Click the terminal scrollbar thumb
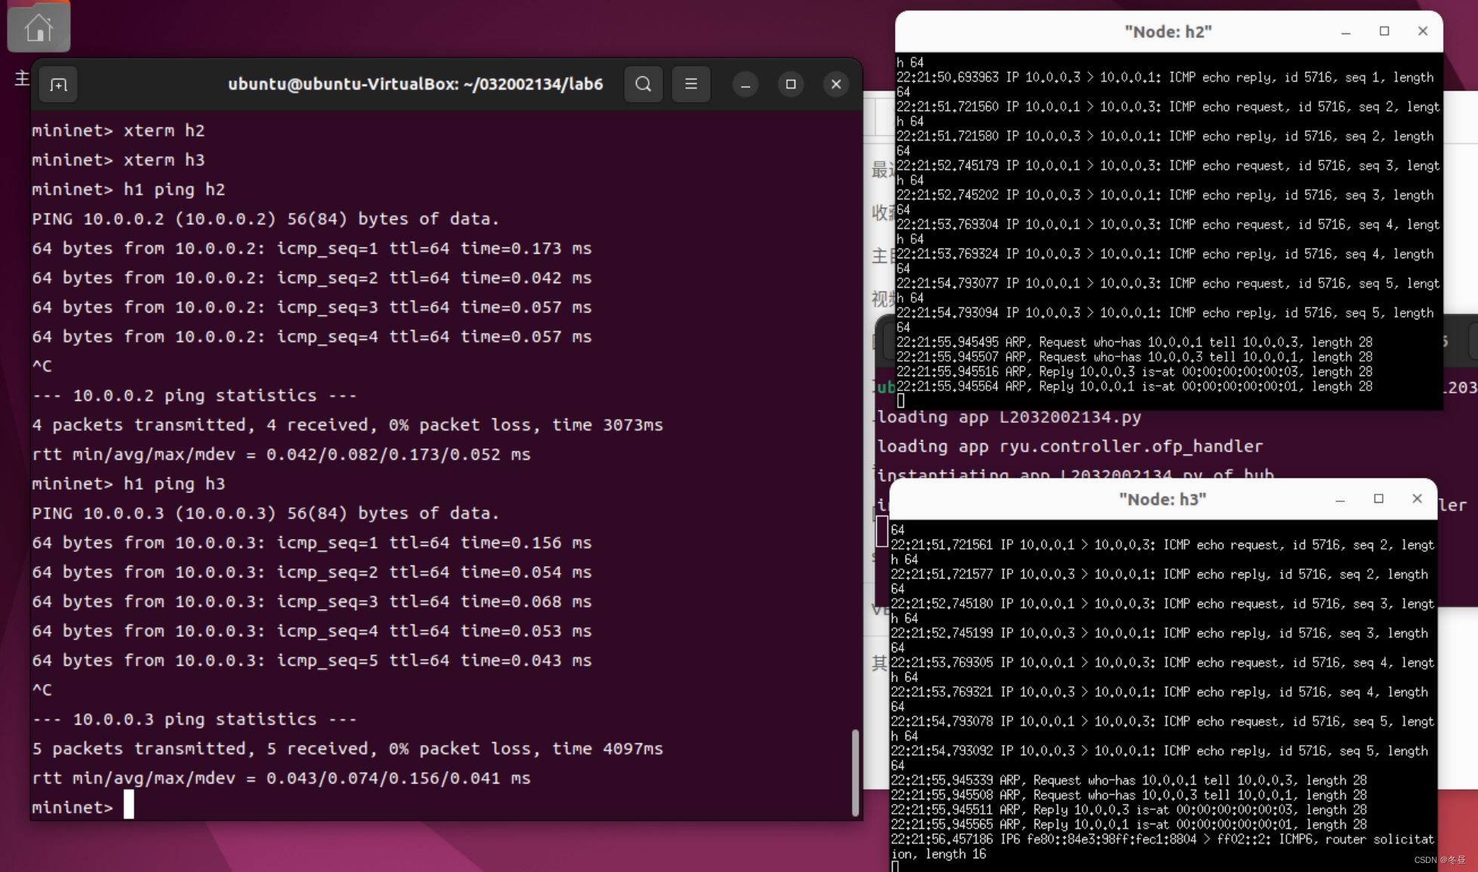 tap(855, 772)
